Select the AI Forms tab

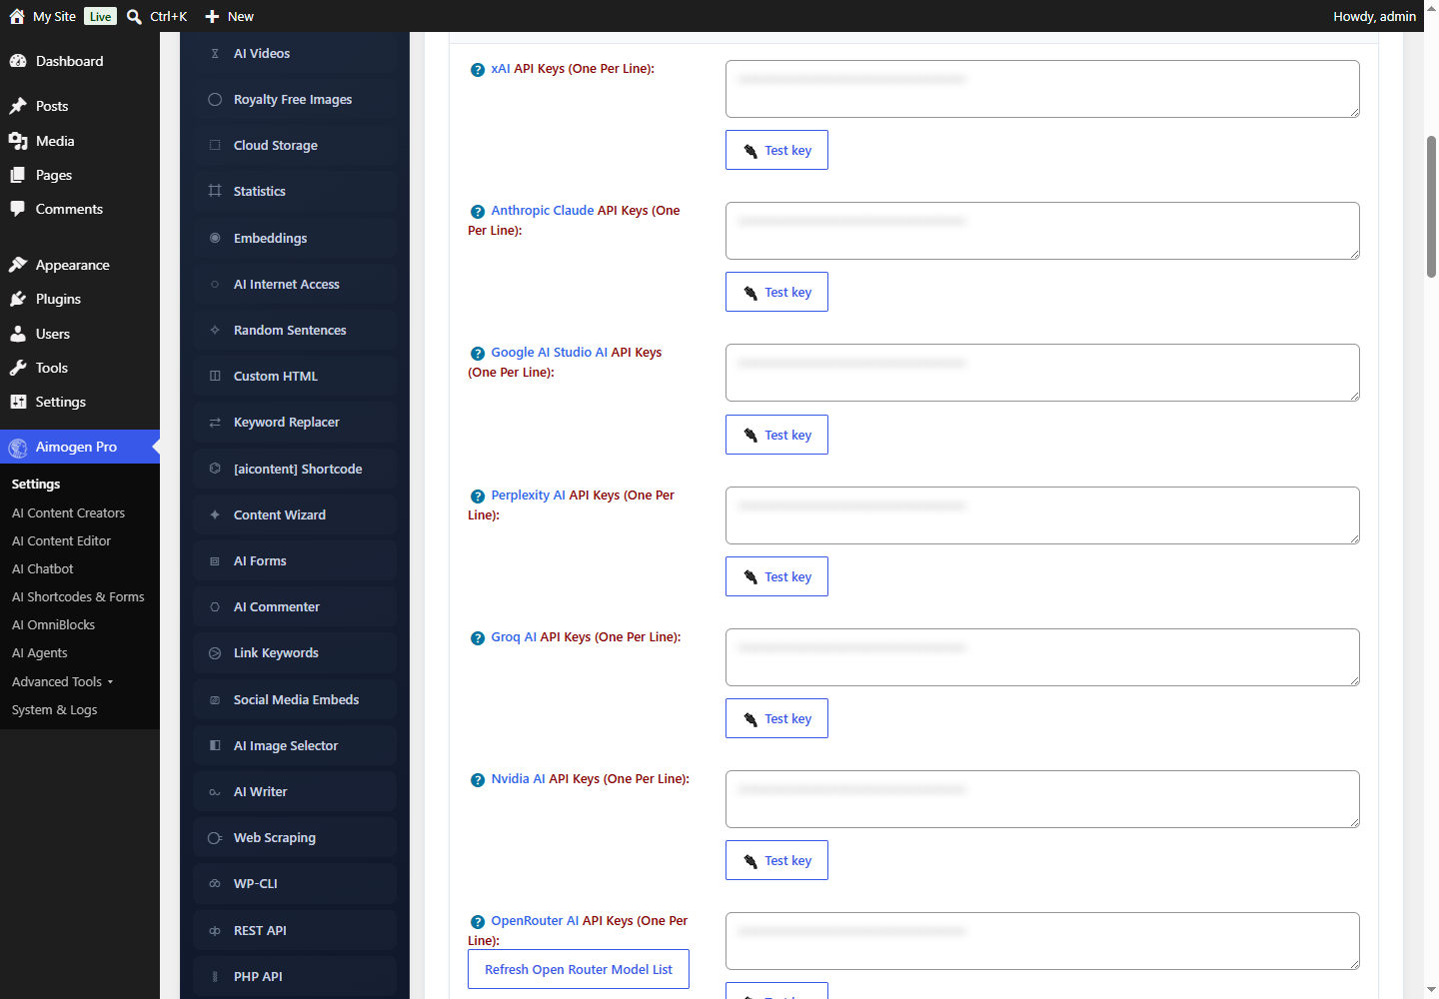pos(295,560)
